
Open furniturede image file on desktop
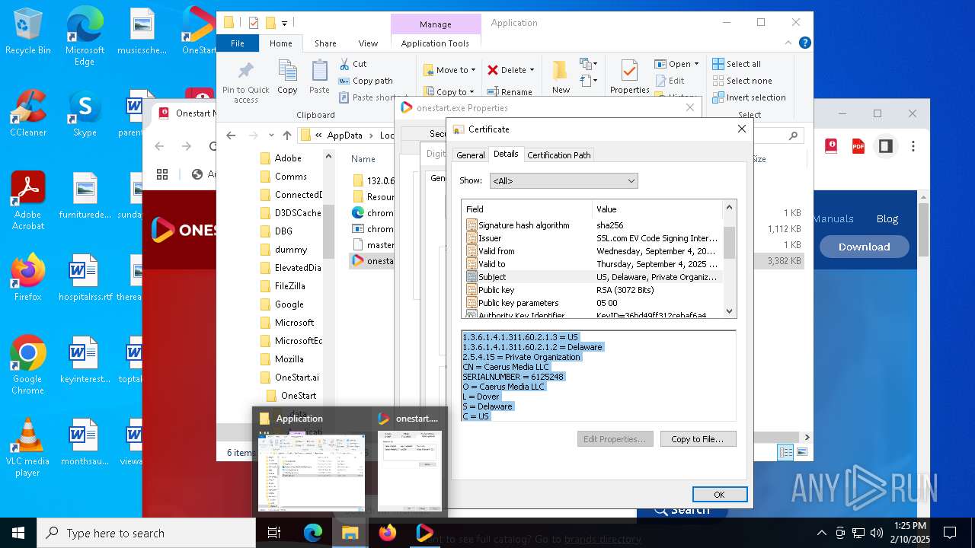(x=85, y=196)
